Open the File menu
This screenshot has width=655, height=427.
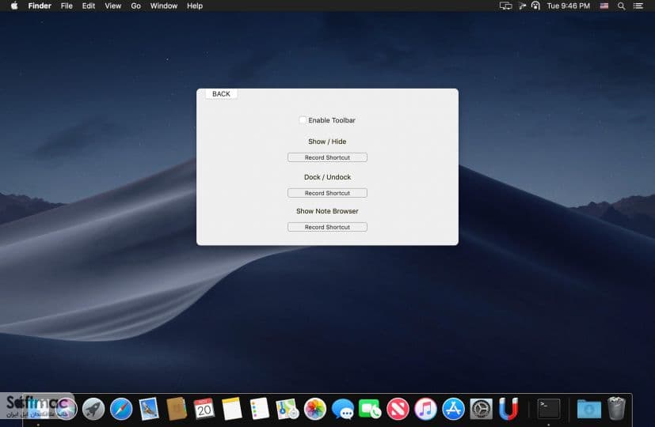(x=67, y=6)
